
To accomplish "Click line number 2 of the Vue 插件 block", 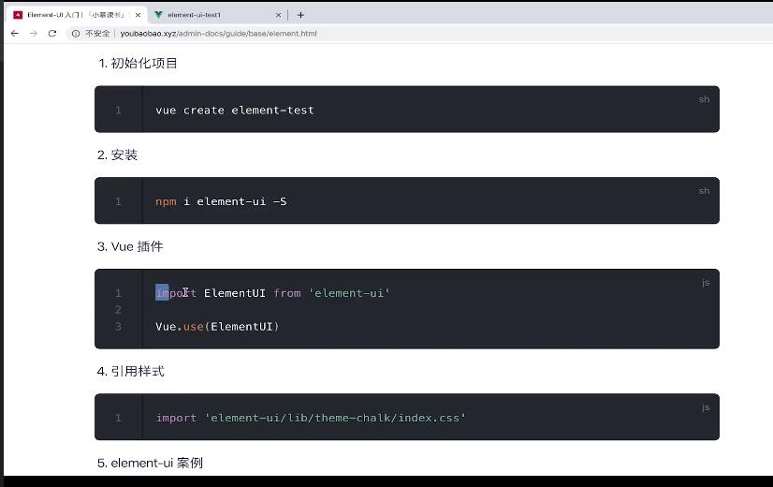I will [118, 310].
